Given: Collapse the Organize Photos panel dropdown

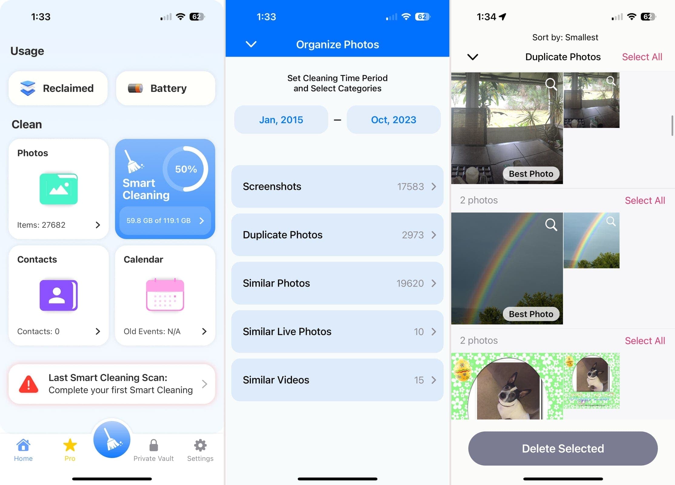Looking at the screenshot, I should pyautogui.click(x=250, y=44).
